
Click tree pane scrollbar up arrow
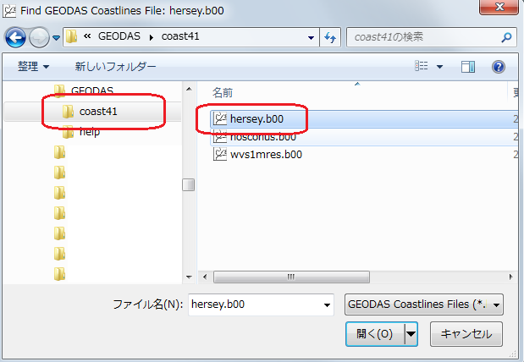pyautogui.click(x=189, y=89)
